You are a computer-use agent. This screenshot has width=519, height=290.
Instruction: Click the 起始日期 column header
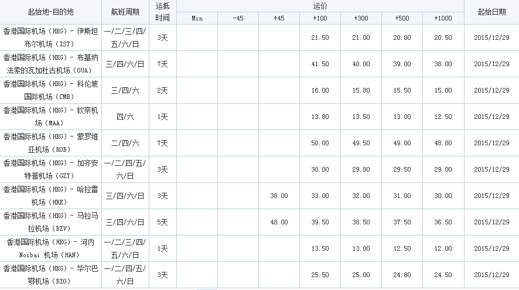[491, 12]
